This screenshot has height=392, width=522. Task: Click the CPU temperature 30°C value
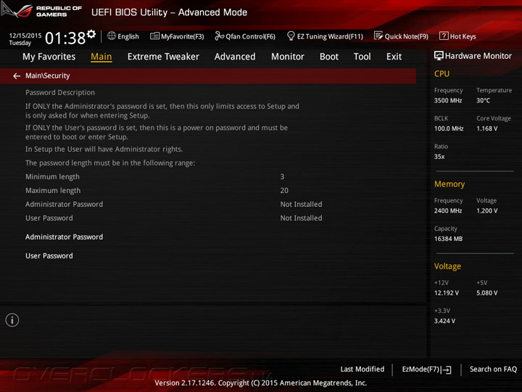pyautogui.click(x=483, y=100)
